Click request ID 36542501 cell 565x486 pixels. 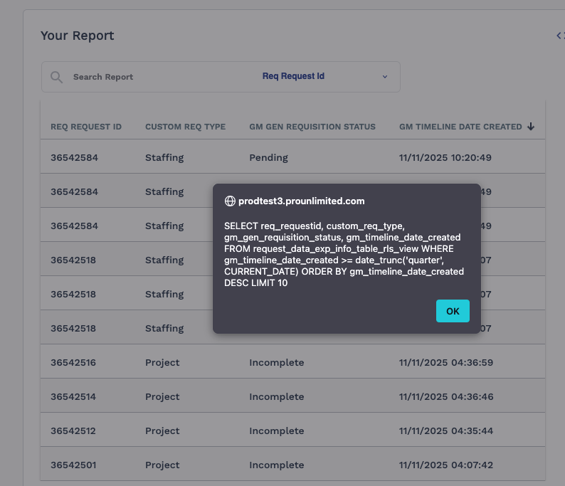[x=73, y=465]
